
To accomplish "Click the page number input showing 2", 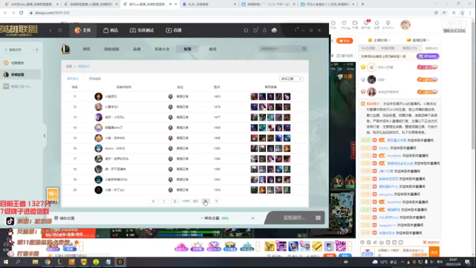I will click(x=174, y=201).
